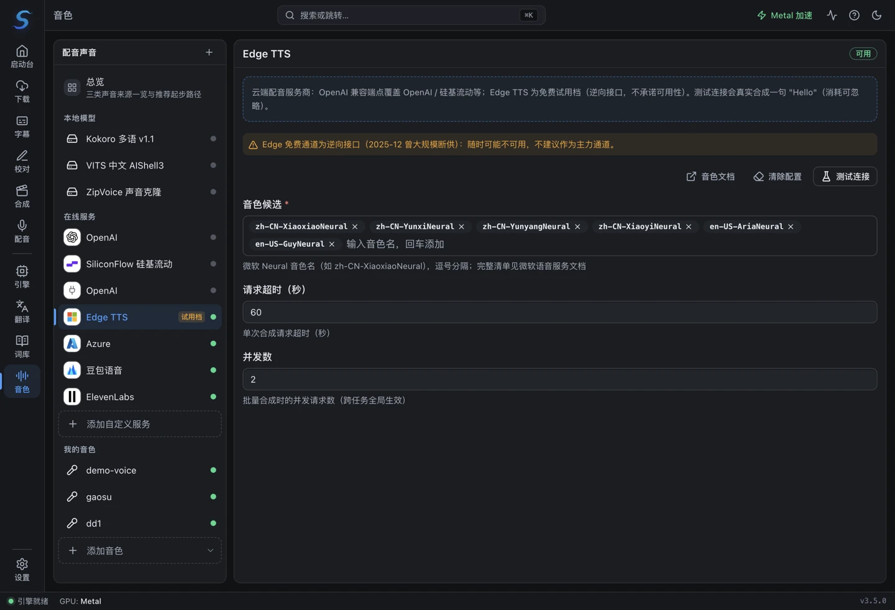Screen dimensions: 895x610
Task: Remove zh-CN-YunyangNeural voice tag
Action: [577, 226]
